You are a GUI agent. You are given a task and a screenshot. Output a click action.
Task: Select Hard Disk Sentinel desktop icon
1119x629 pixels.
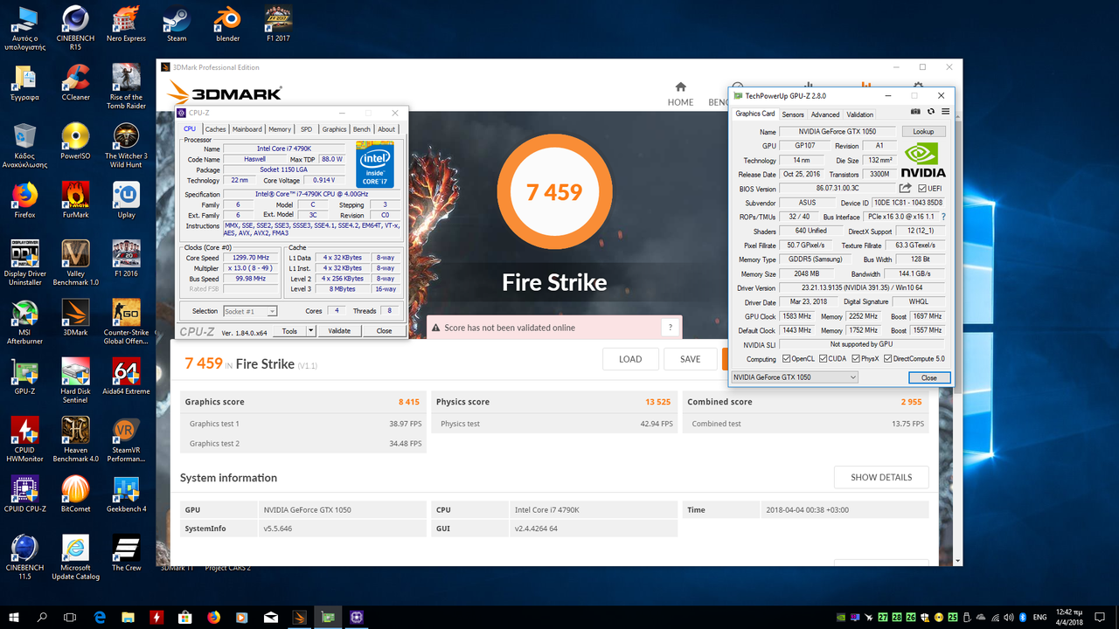click(x=75, y=380)
